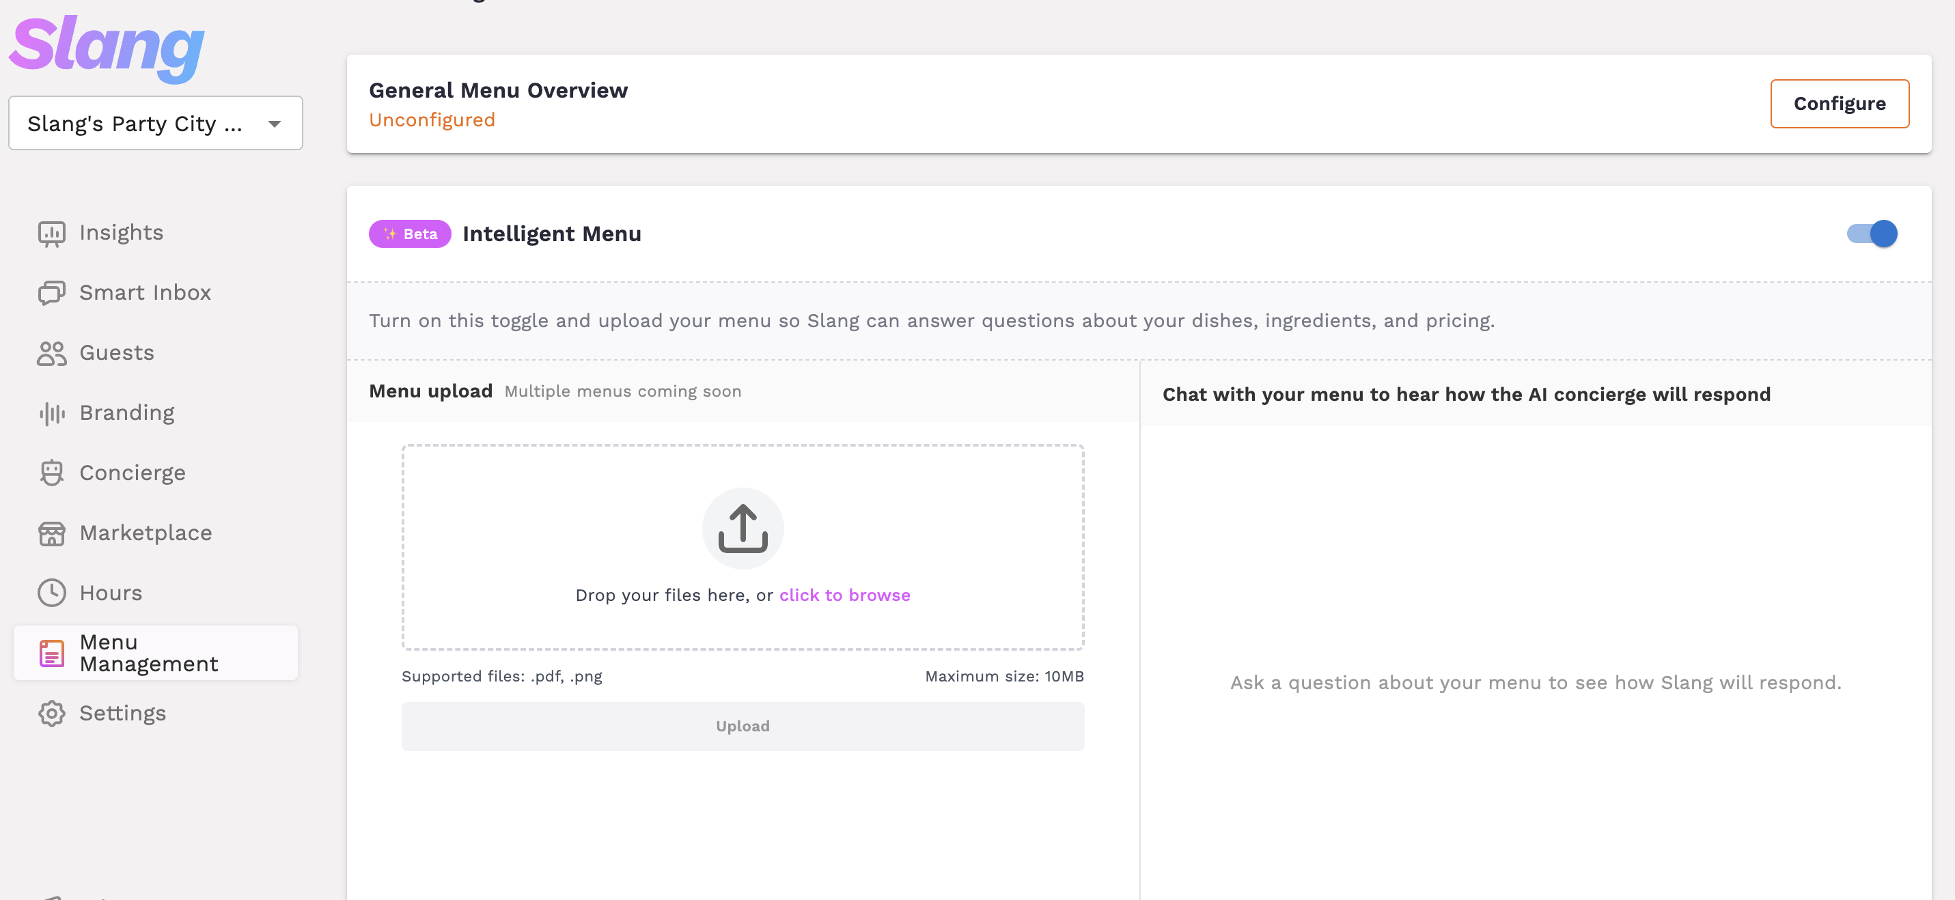Navigate to Guests
The image size is (1955, 900).
pyautogui.click(x=155, y=353)
